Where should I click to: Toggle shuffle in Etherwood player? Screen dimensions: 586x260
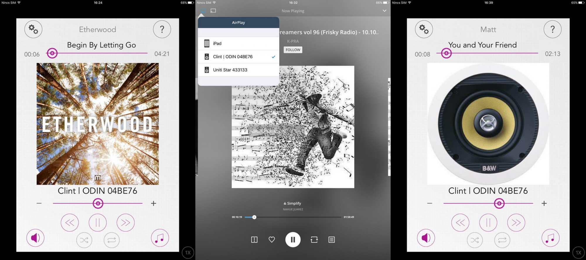point(84,240)
